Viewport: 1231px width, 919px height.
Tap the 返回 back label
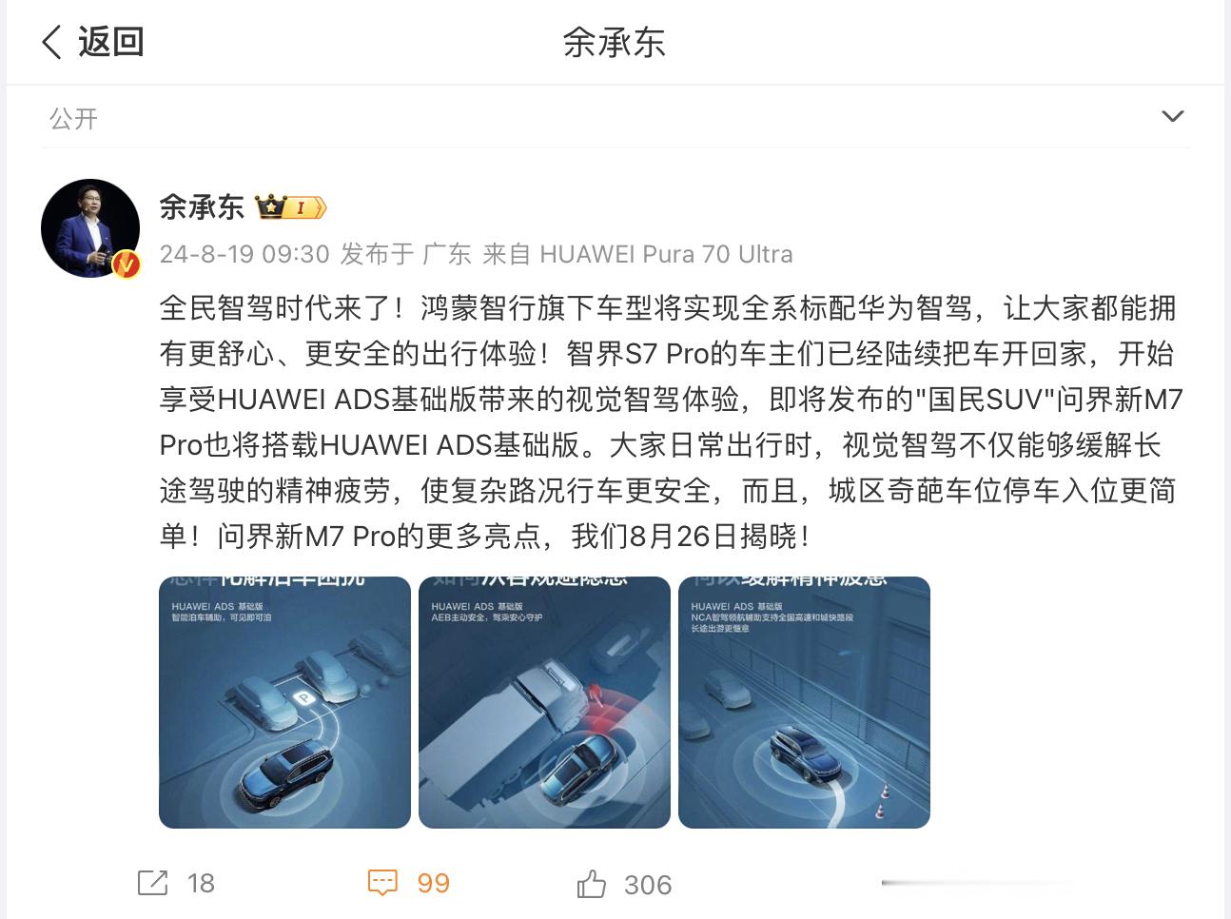point(110,42)
